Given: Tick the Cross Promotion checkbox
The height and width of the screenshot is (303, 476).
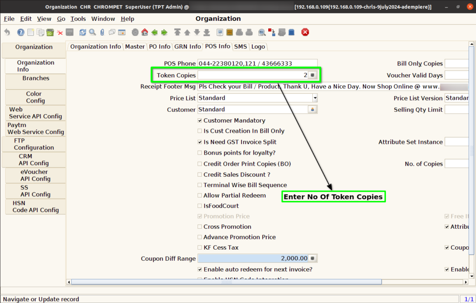Looking at the screenshot, I should point(200,226).
